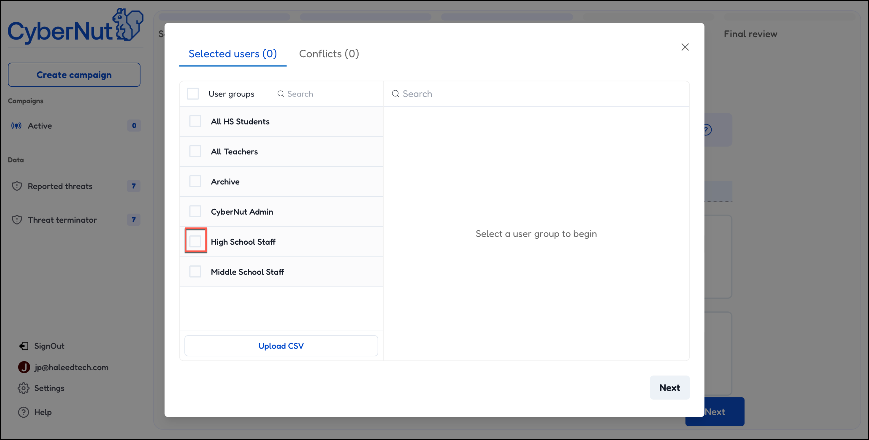
Task: Close the user selection dialog
Action: tap(685, 47)
